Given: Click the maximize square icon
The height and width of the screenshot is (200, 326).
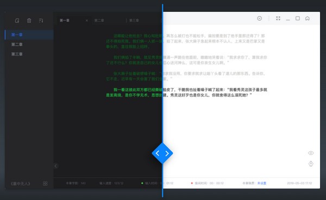Looking at the screenshot, I should [x=298, y=18].
